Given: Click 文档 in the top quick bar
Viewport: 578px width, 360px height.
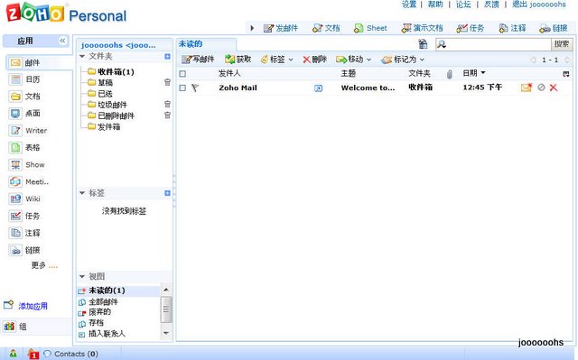Looking at the screenshot, I should tap(326, 28).
